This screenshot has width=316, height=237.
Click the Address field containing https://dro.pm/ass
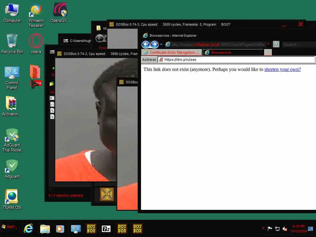[236, 60]
